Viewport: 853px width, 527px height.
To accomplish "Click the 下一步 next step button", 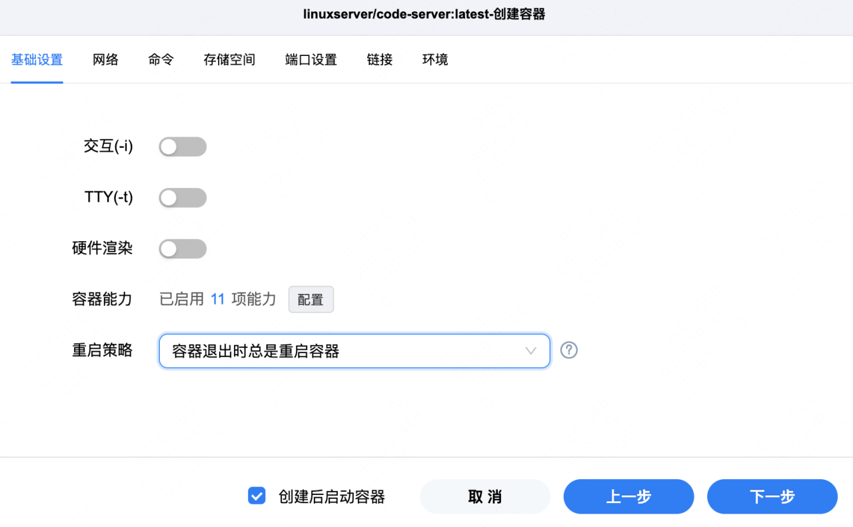I will 772,496.
